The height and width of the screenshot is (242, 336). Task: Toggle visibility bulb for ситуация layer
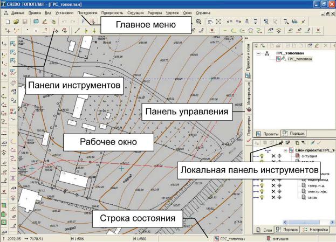click(x=262, y=156)
